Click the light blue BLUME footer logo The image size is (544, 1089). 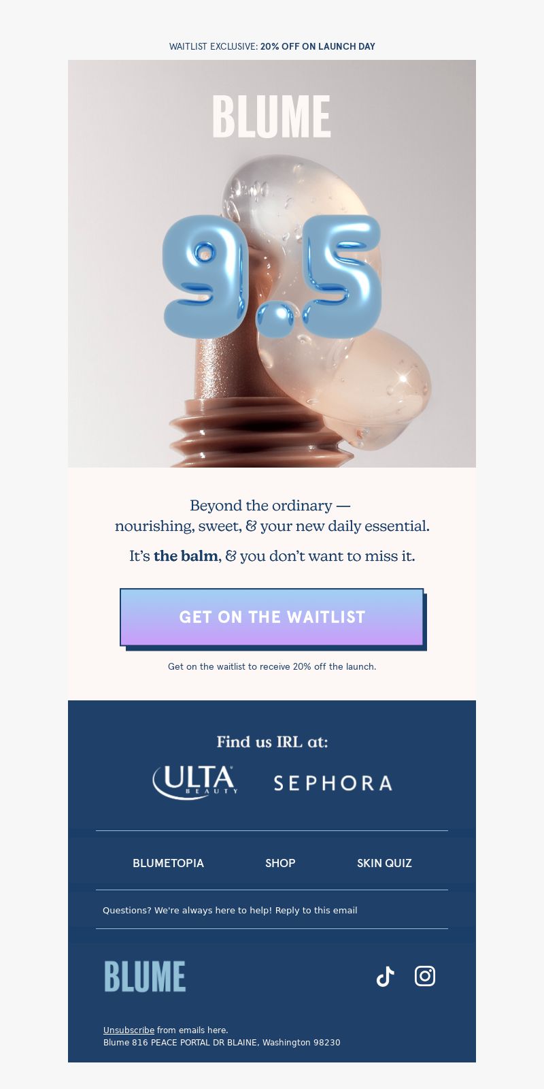click(x=145, y=976)
